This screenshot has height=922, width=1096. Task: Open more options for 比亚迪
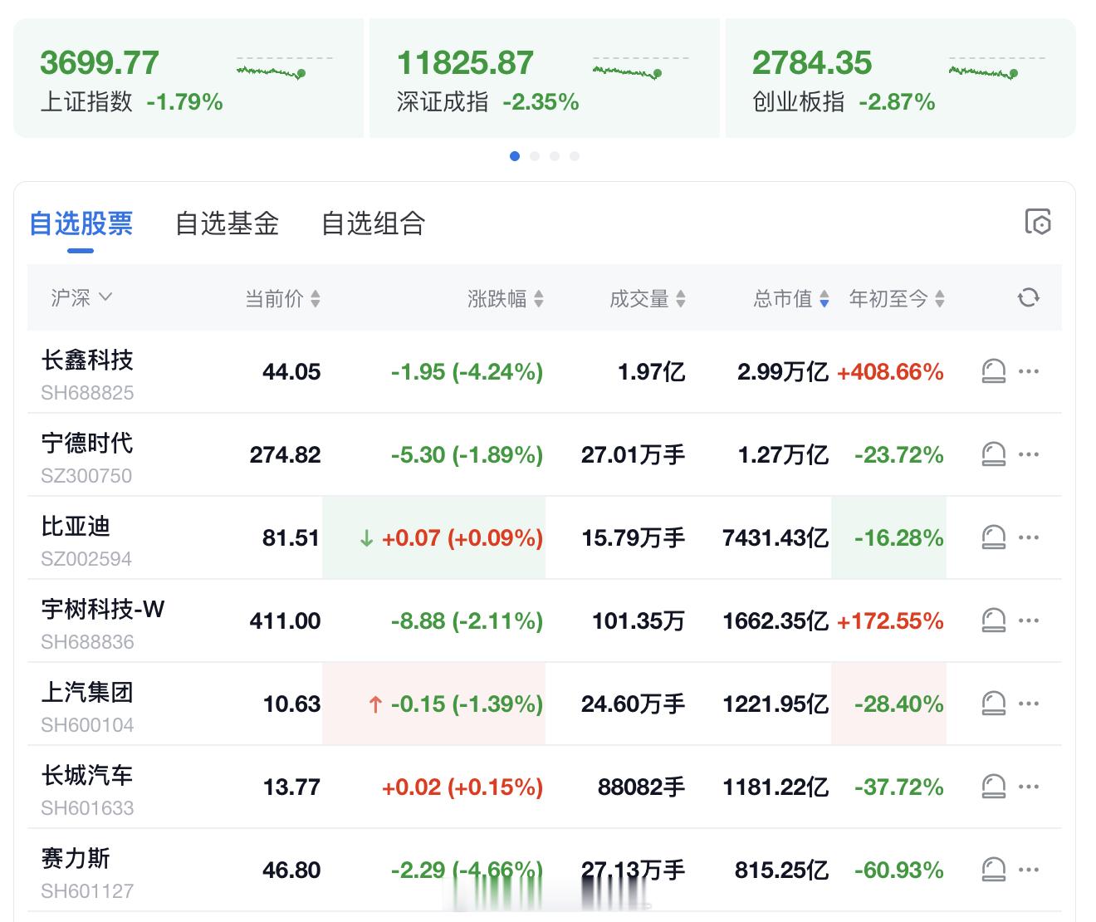click(1029, 537)
